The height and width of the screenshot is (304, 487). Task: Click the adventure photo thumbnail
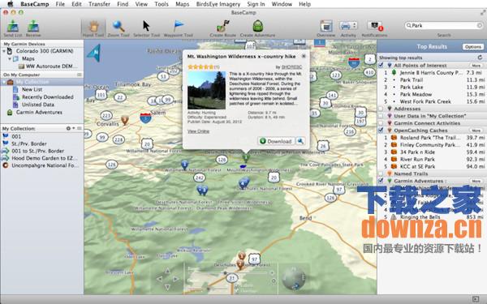tap(206, 90)
